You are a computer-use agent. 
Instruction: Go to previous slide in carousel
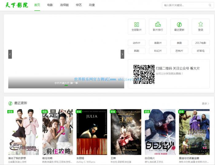[x=10, y=54]
